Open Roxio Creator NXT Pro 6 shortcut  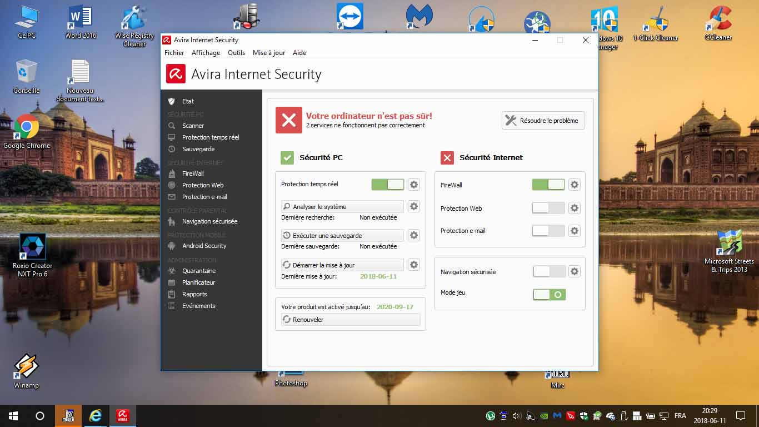click(33, 255)
